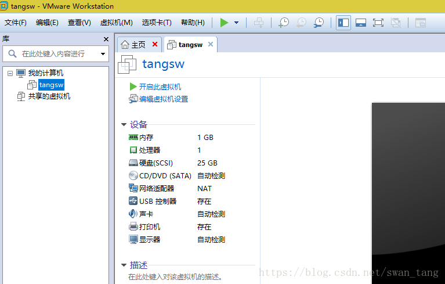Click the USB 控制器 device icon
Image resolution: width=445 pixels, height=284 pixels.
(133, 201)
